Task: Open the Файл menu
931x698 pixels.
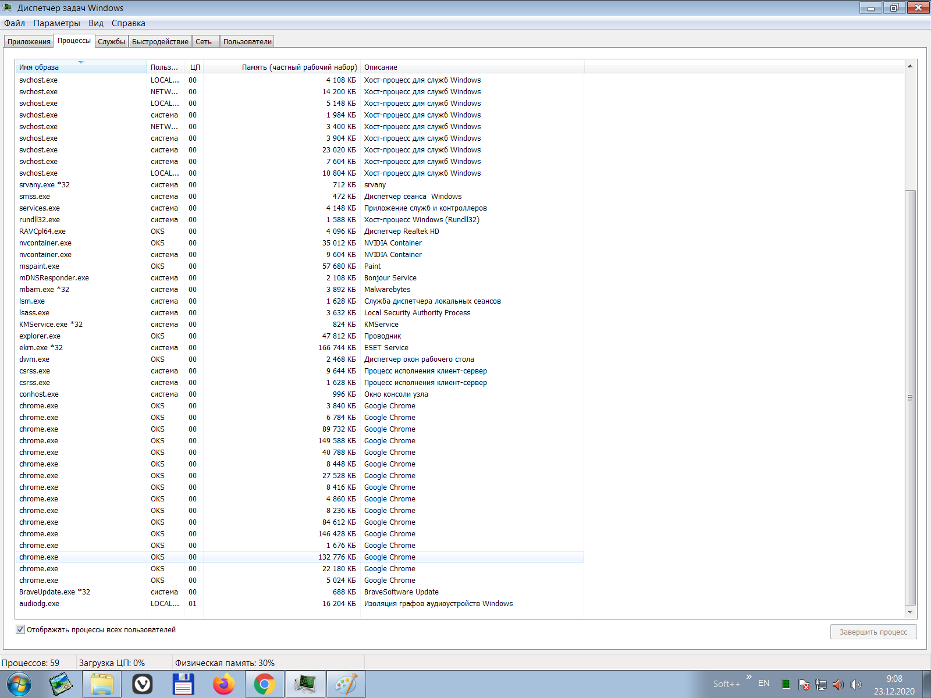Action: (15, 23)
